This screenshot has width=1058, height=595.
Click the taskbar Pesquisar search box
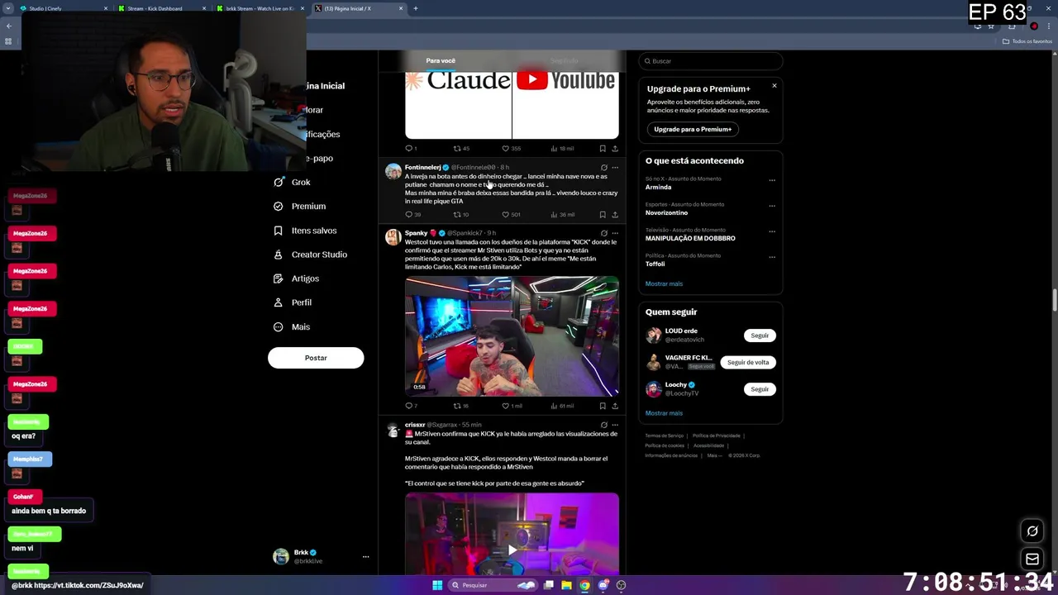tap(493, 585)
